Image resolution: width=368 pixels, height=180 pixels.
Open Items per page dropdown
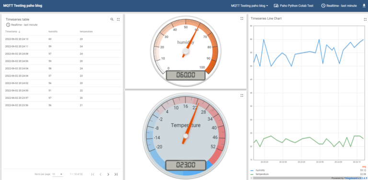(57, 174)
